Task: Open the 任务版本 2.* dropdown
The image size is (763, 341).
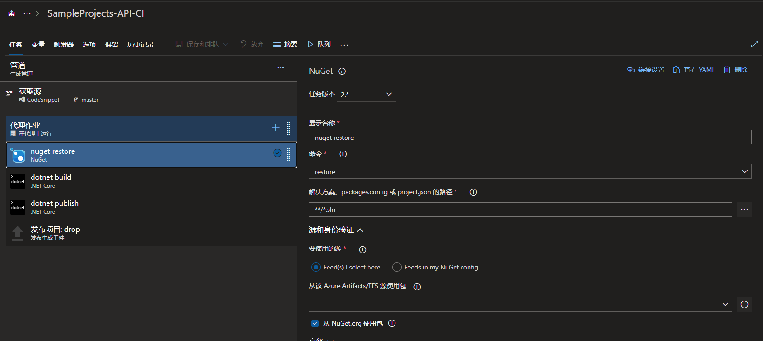Action: coord(367,94)
